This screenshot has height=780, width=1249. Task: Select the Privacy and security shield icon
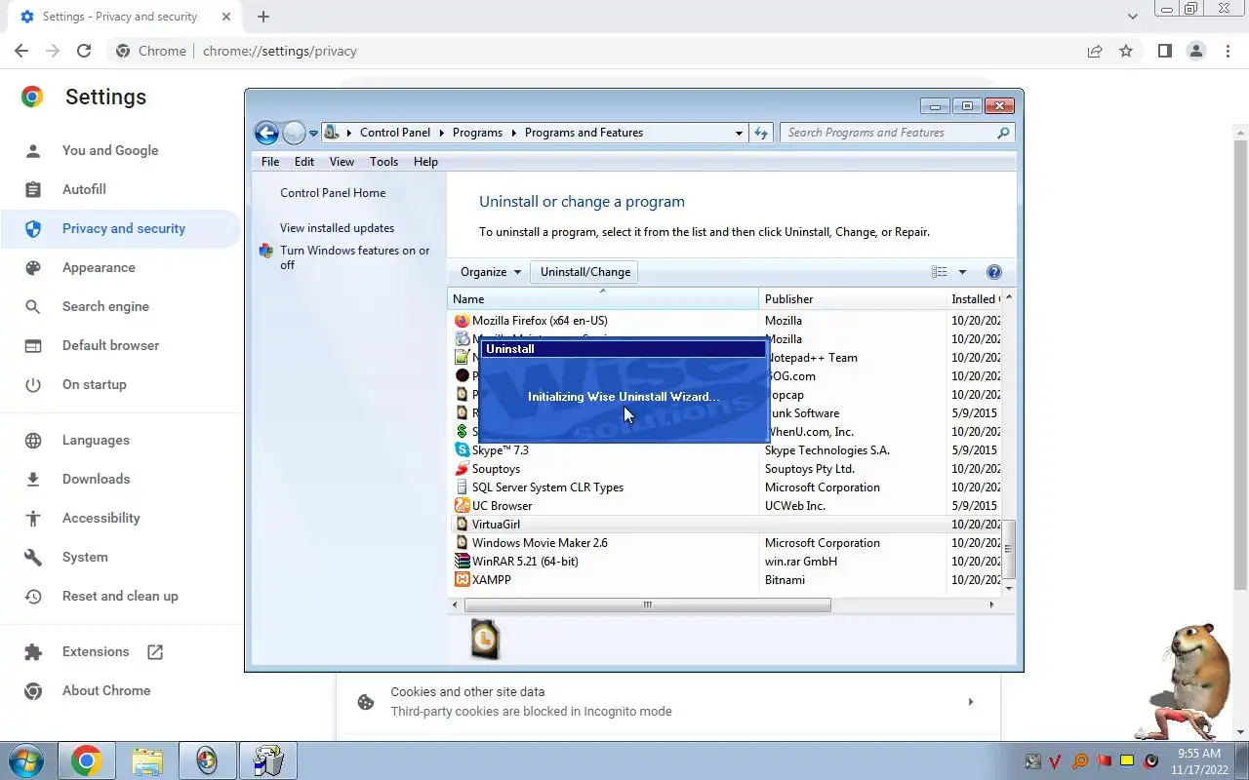(33, 228)
